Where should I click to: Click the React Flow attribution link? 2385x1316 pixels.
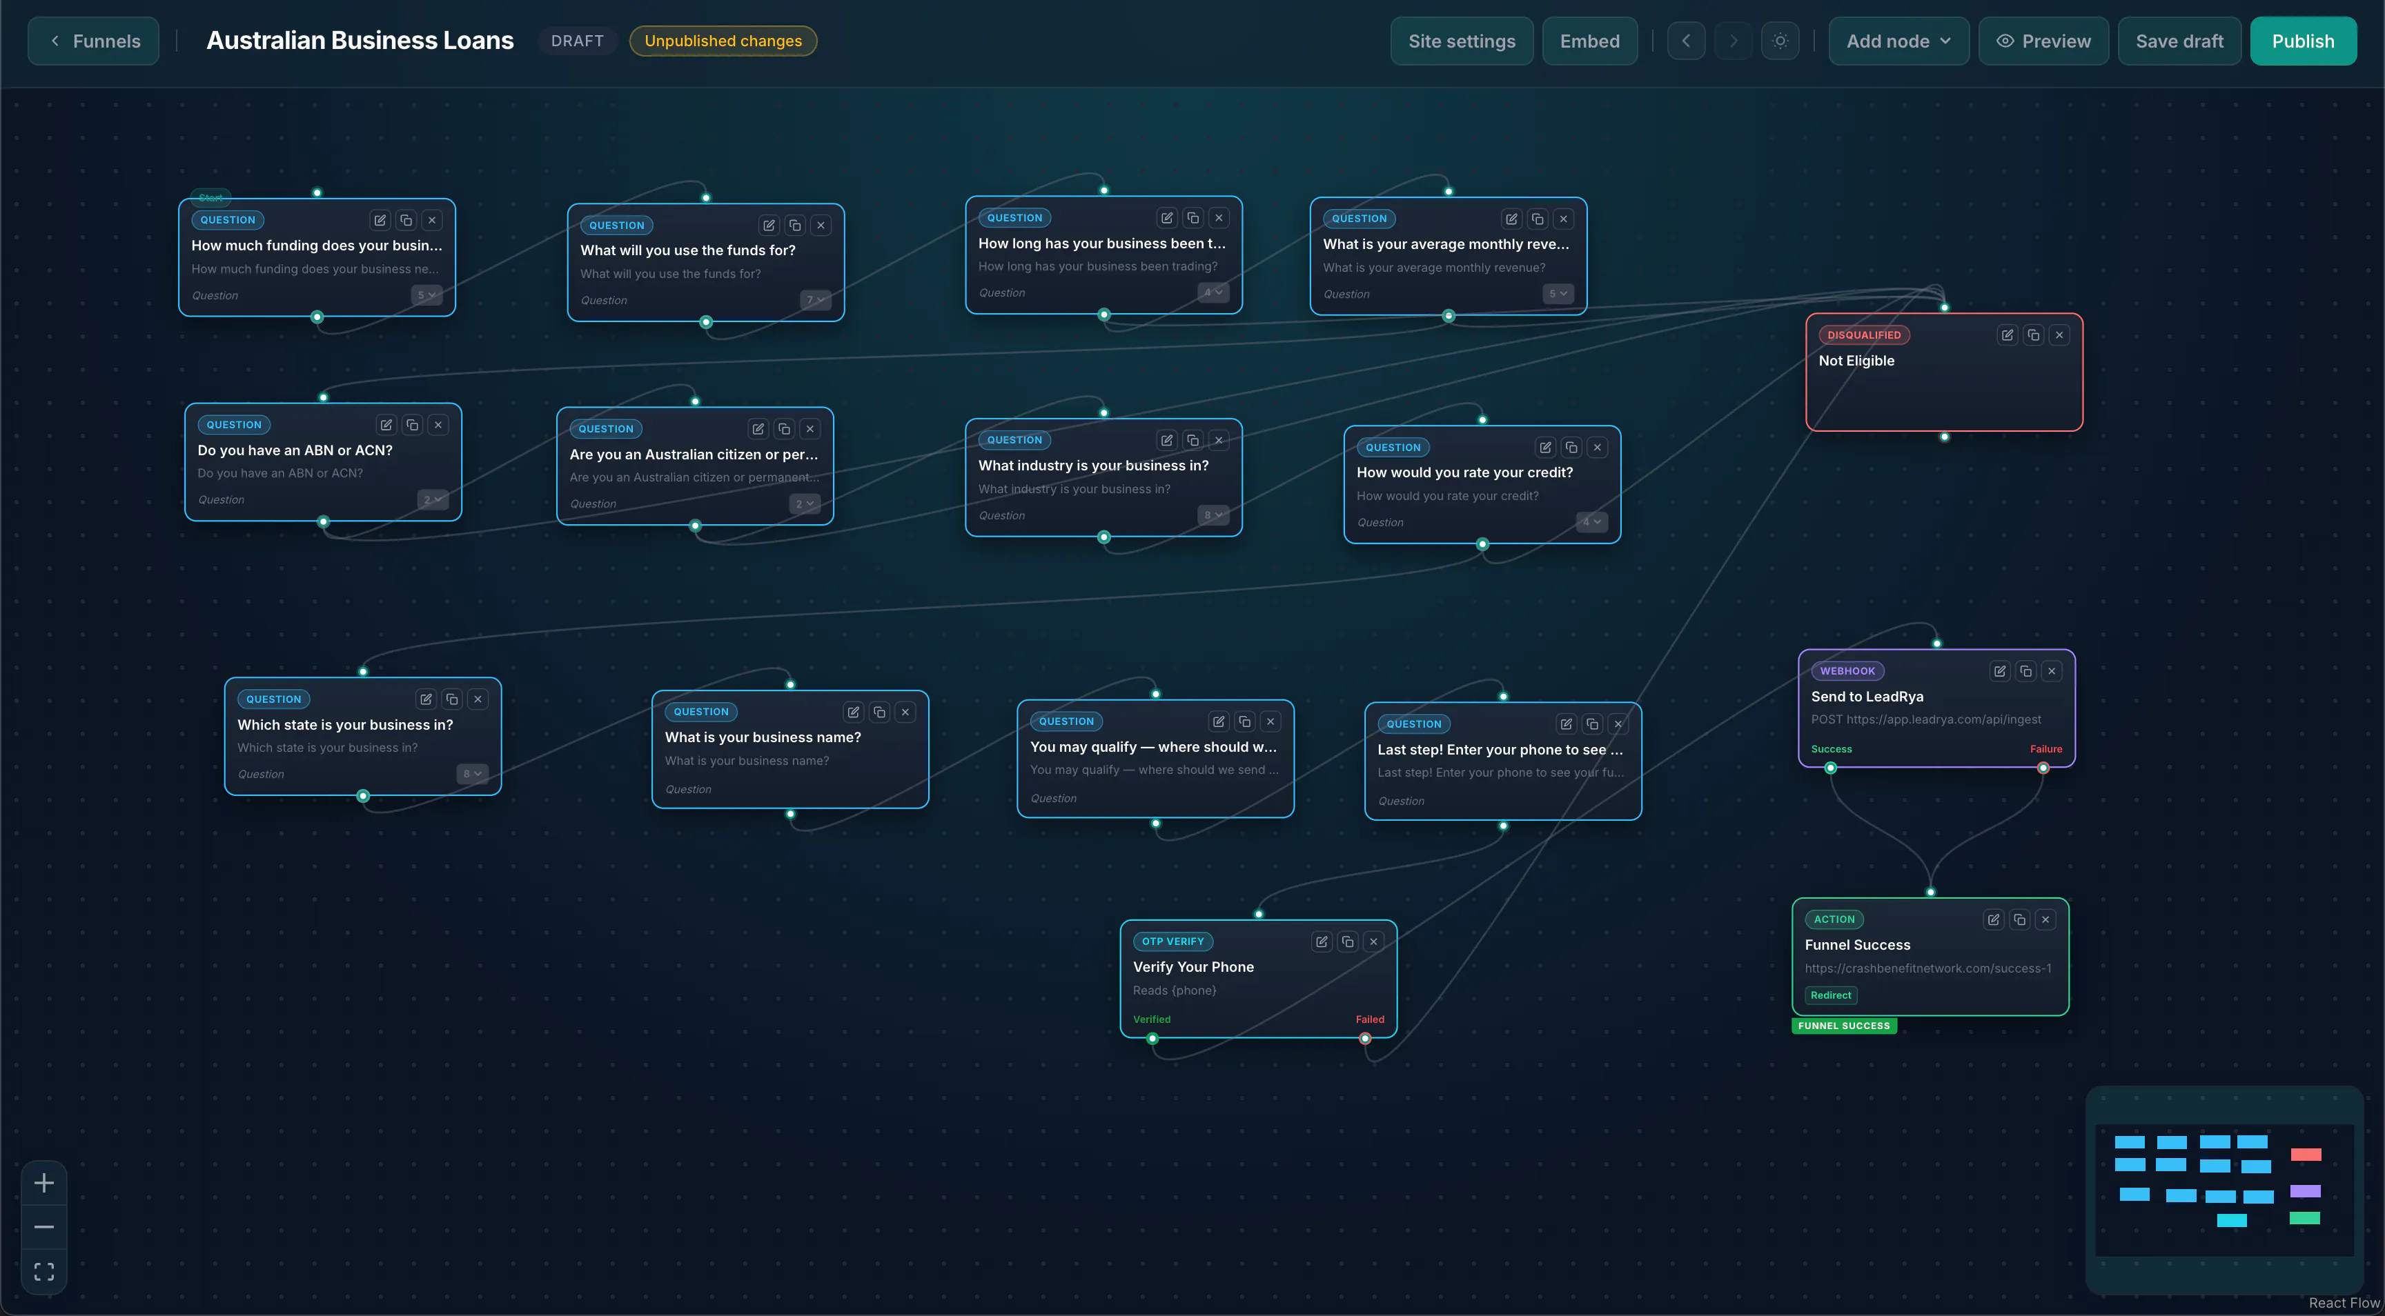coord(2344,1302)
